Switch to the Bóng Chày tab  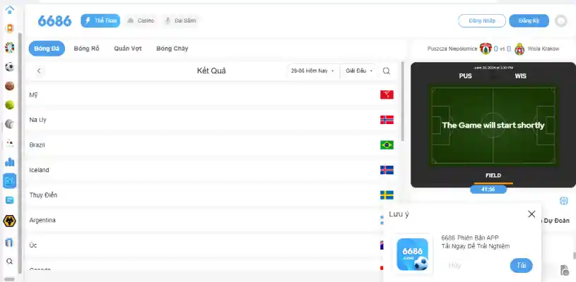click(172, 49)
